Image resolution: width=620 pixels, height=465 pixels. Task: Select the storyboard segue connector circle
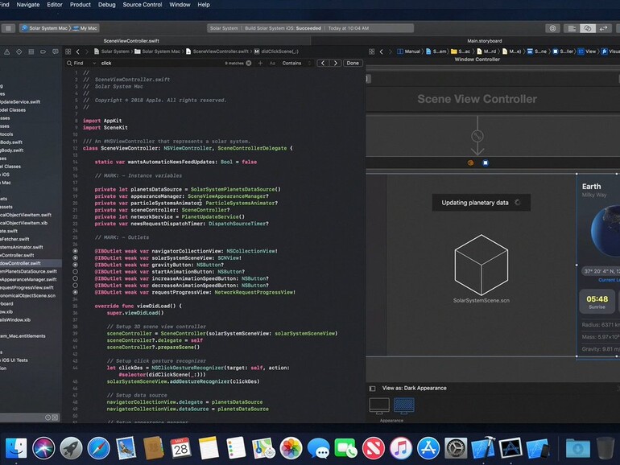tap(477, 136)
